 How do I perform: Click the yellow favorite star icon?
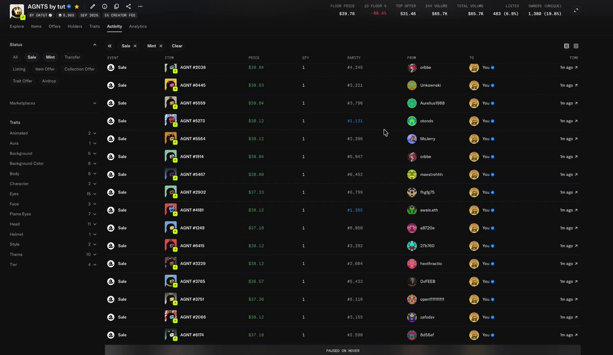[x=77, y=7]
